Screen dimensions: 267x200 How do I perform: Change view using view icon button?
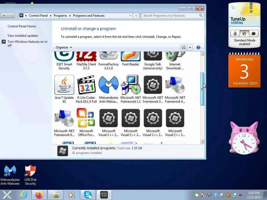(184, 47)
